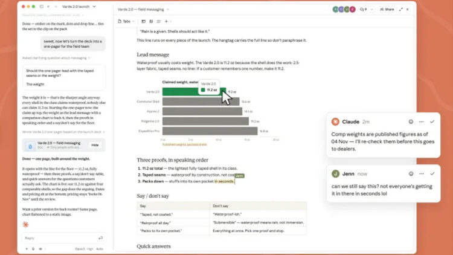Open the Varde 2.0 — field messaging title dropdown
The image size is (453, 255).
point(143,9)
